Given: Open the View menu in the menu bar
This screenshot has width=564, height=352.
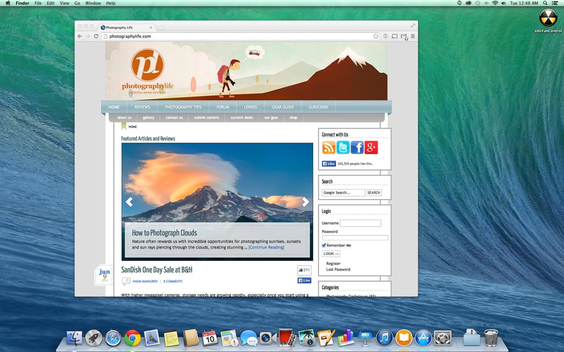Looking at the screenshot, I should click(x=65, y=3).
